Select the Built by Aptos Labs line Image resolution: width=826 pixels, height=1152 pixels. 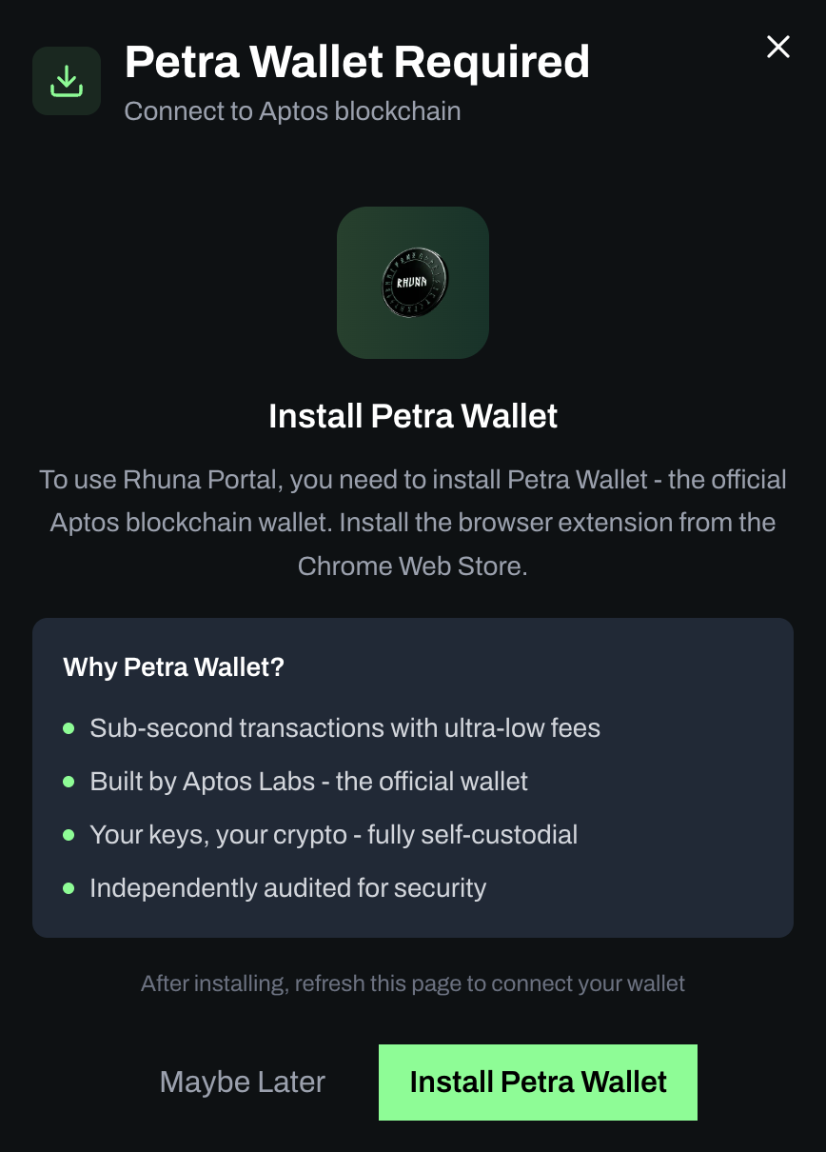coord(308,782)
